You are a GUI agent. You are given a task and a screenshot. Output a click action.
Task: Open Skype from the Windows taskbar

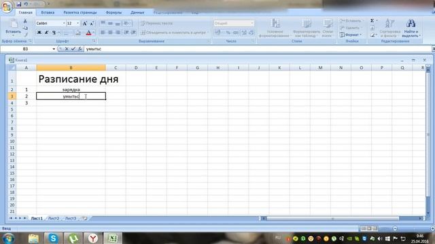coord(53,238)
